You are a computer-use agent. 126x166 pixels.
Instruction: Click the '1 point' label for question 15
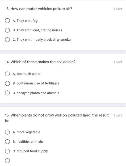pos(118,115)
